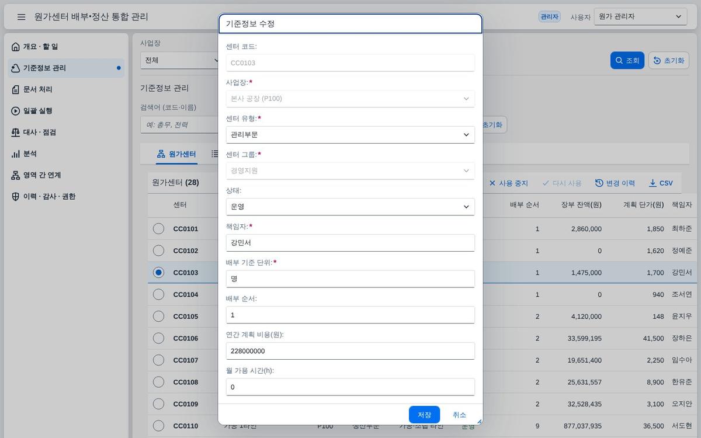Select the radio button for CC0105
Image resolution: width=701 pixels, height=438 pixels.
click(158, 316)
